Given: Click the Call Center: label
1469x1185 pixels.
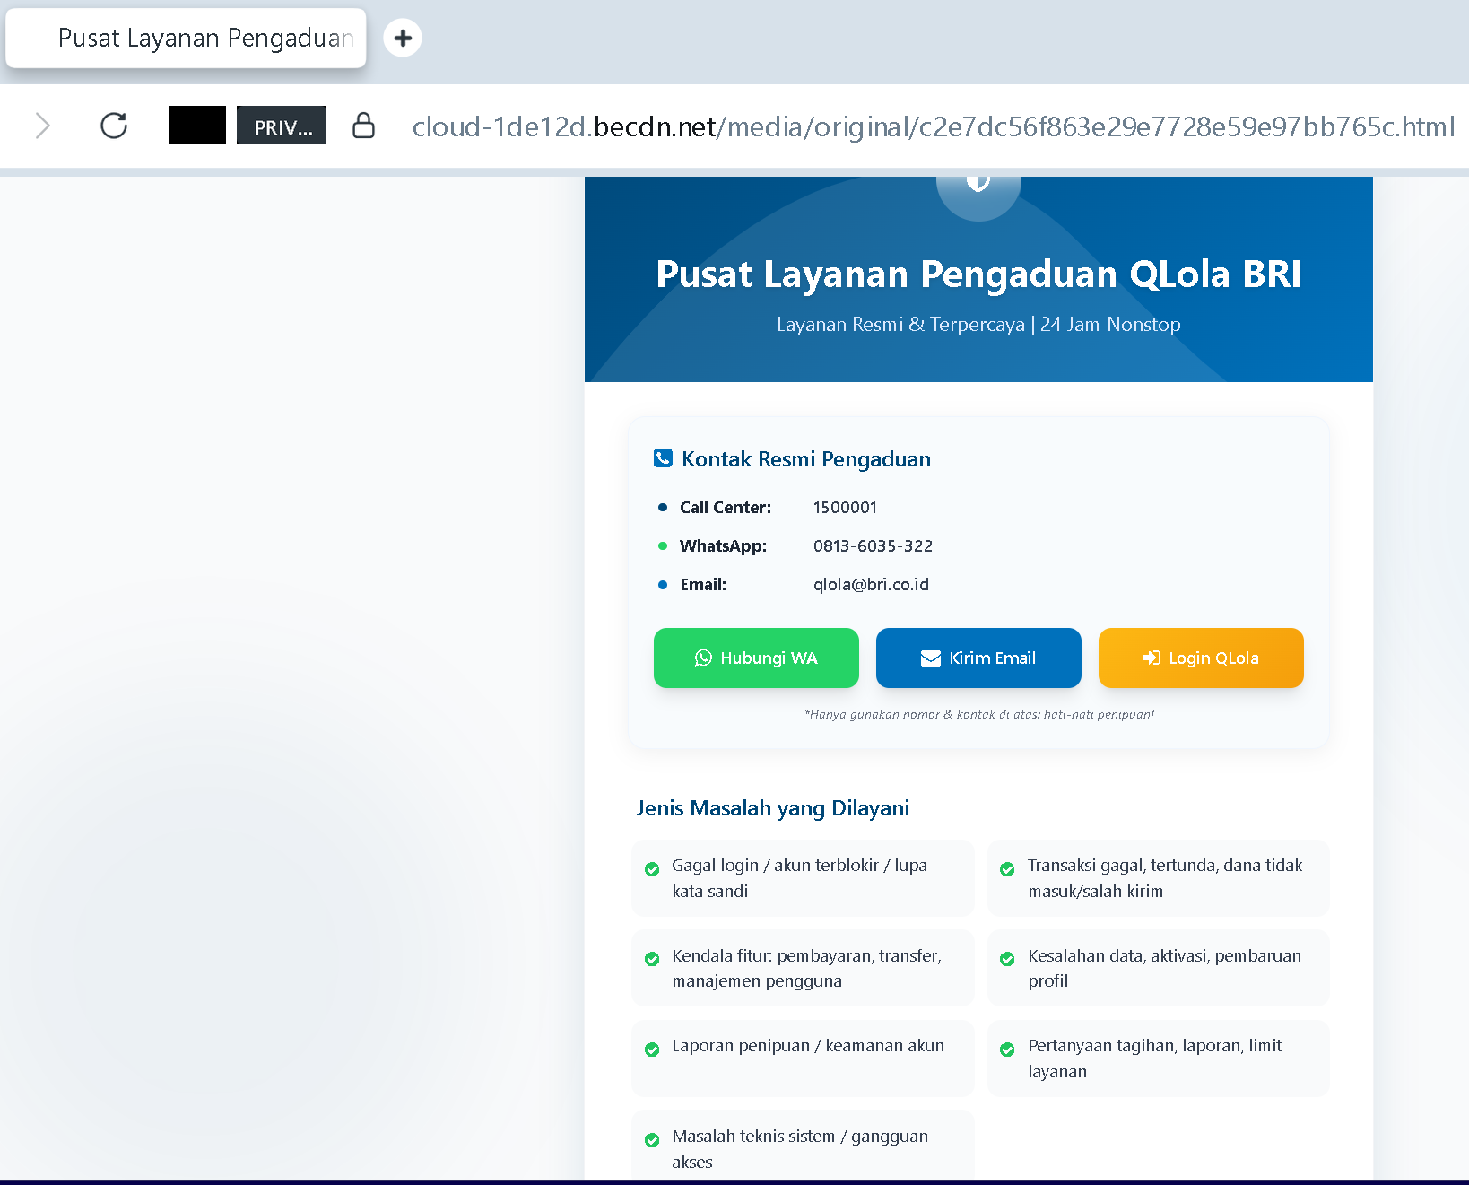Looking at the screenshot, I should 726,507.
